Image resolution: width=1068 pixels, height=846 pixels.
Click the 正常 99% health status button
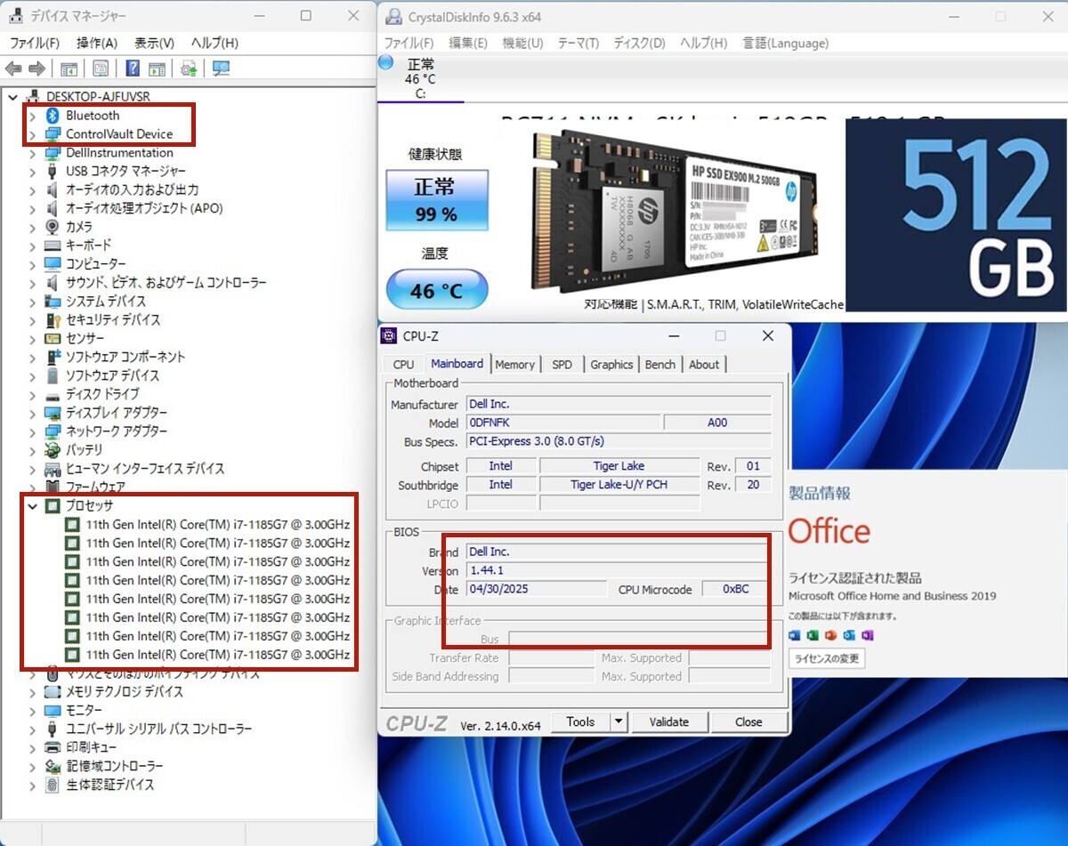point(436,199)
